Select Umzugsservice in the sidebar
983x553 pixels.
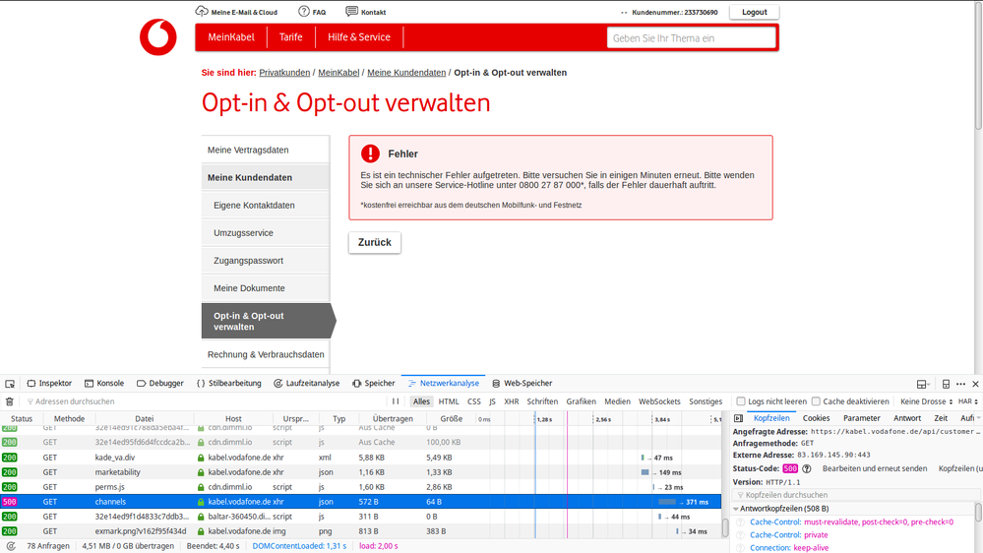[x=266, y=232]
